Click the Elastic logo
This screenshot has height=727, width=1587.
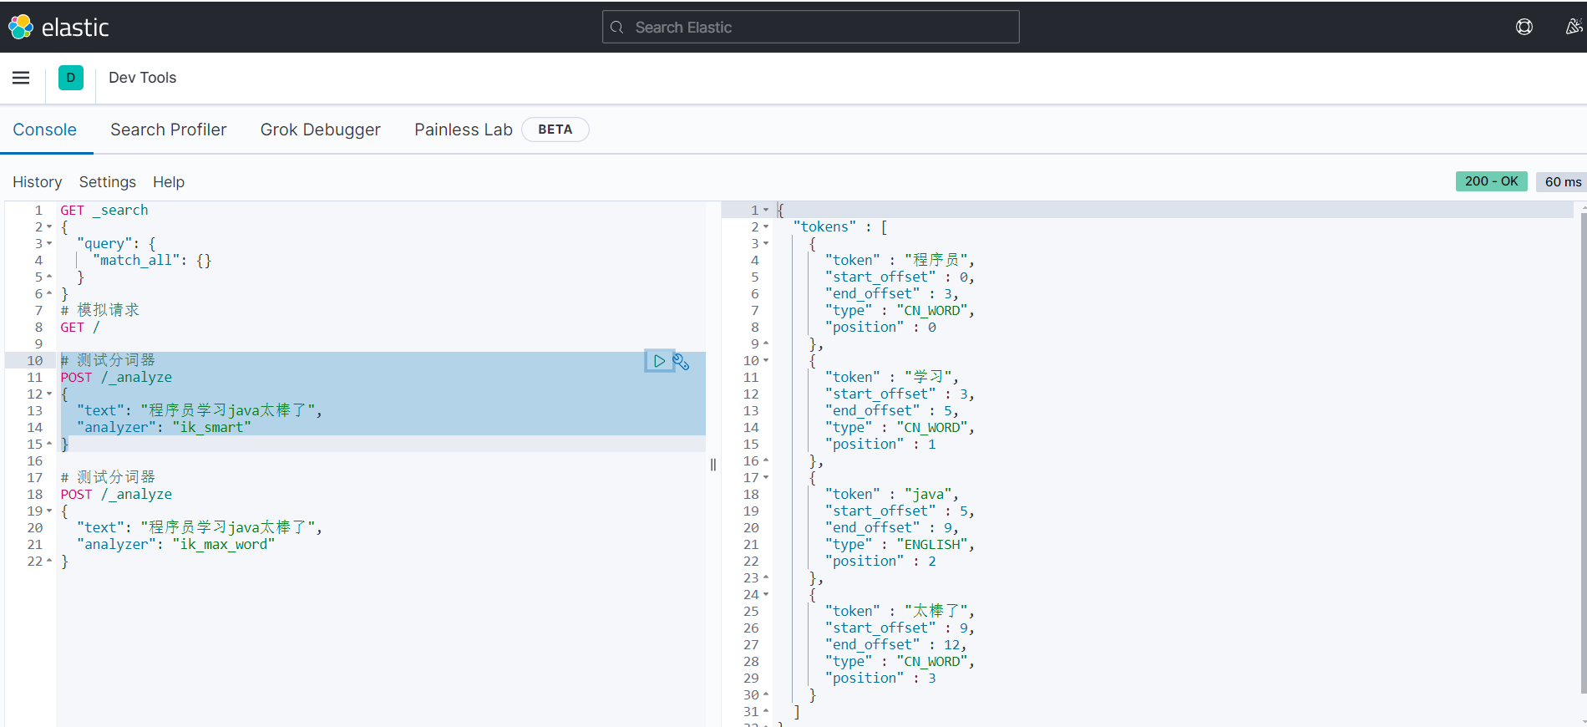pos(58,28)
